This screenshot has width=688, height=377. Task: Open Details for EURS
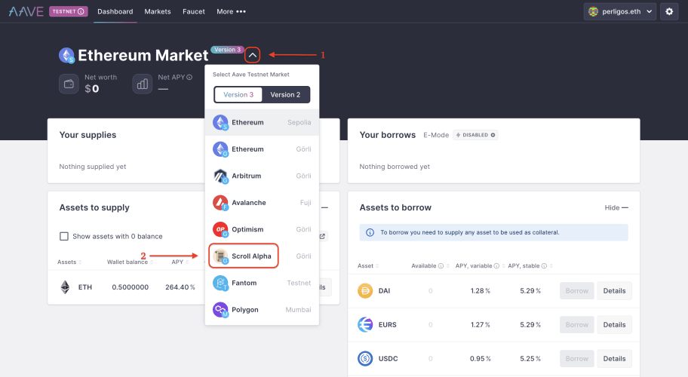coord(614,325)
